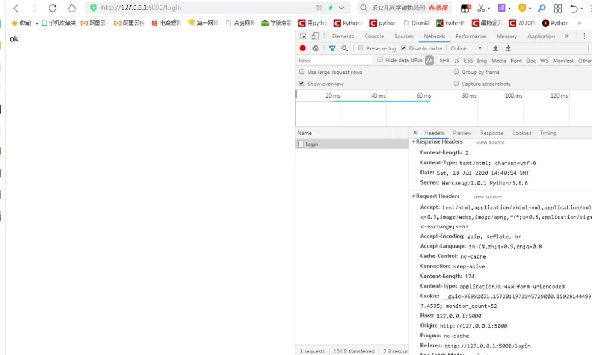592x355 pixels.
Task: Stop recording with the red record button
Action: 303,48
